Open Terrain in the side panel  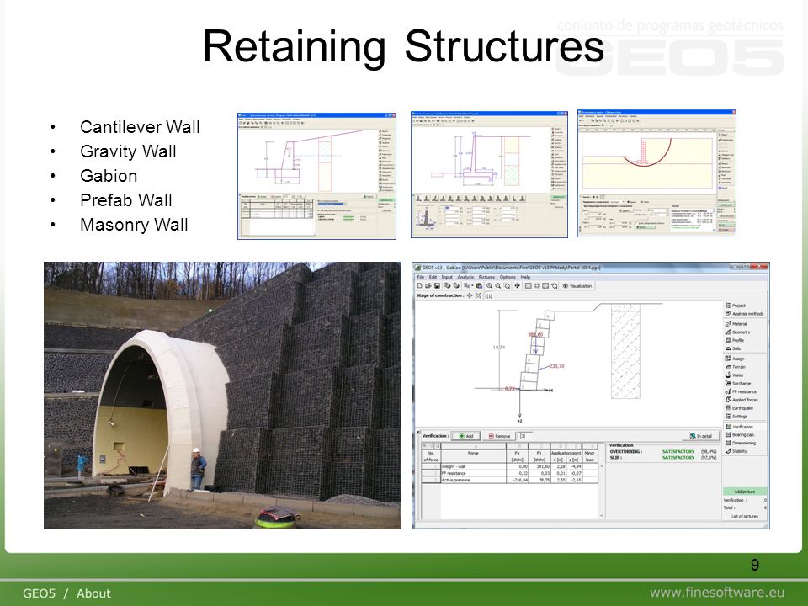[x=736, y=367]
